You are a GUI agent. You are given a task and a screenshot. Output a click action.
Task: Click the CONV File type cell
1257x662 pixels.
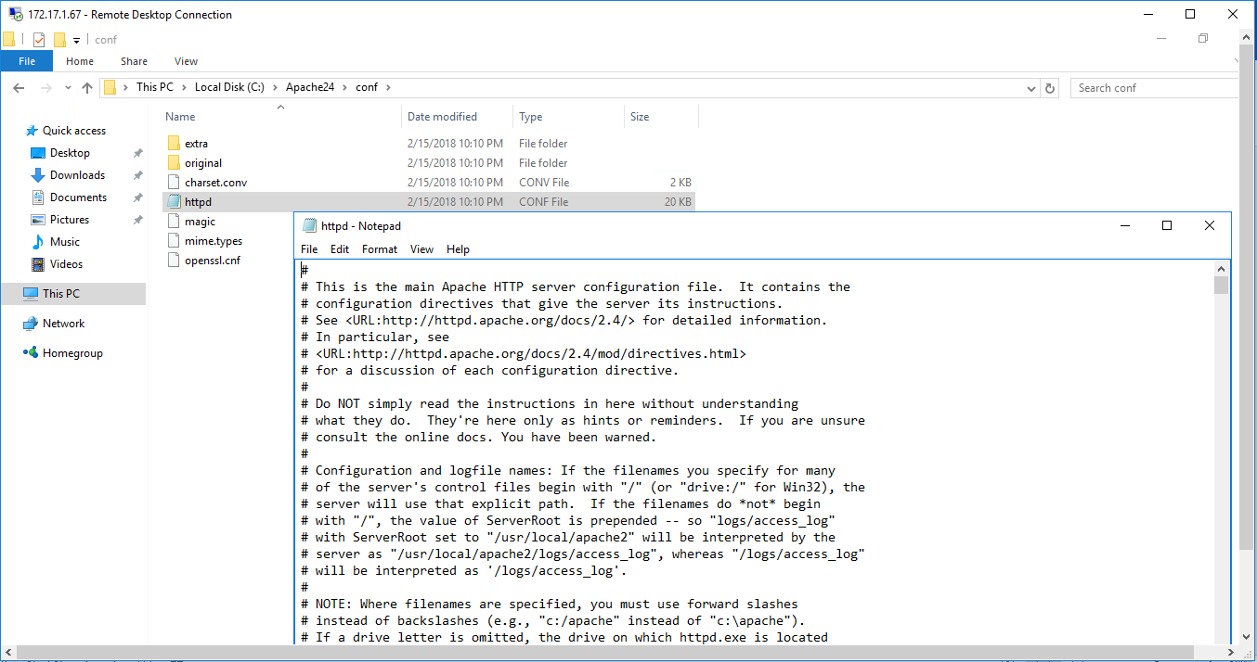pyautogui.click(x=544, y=183)
